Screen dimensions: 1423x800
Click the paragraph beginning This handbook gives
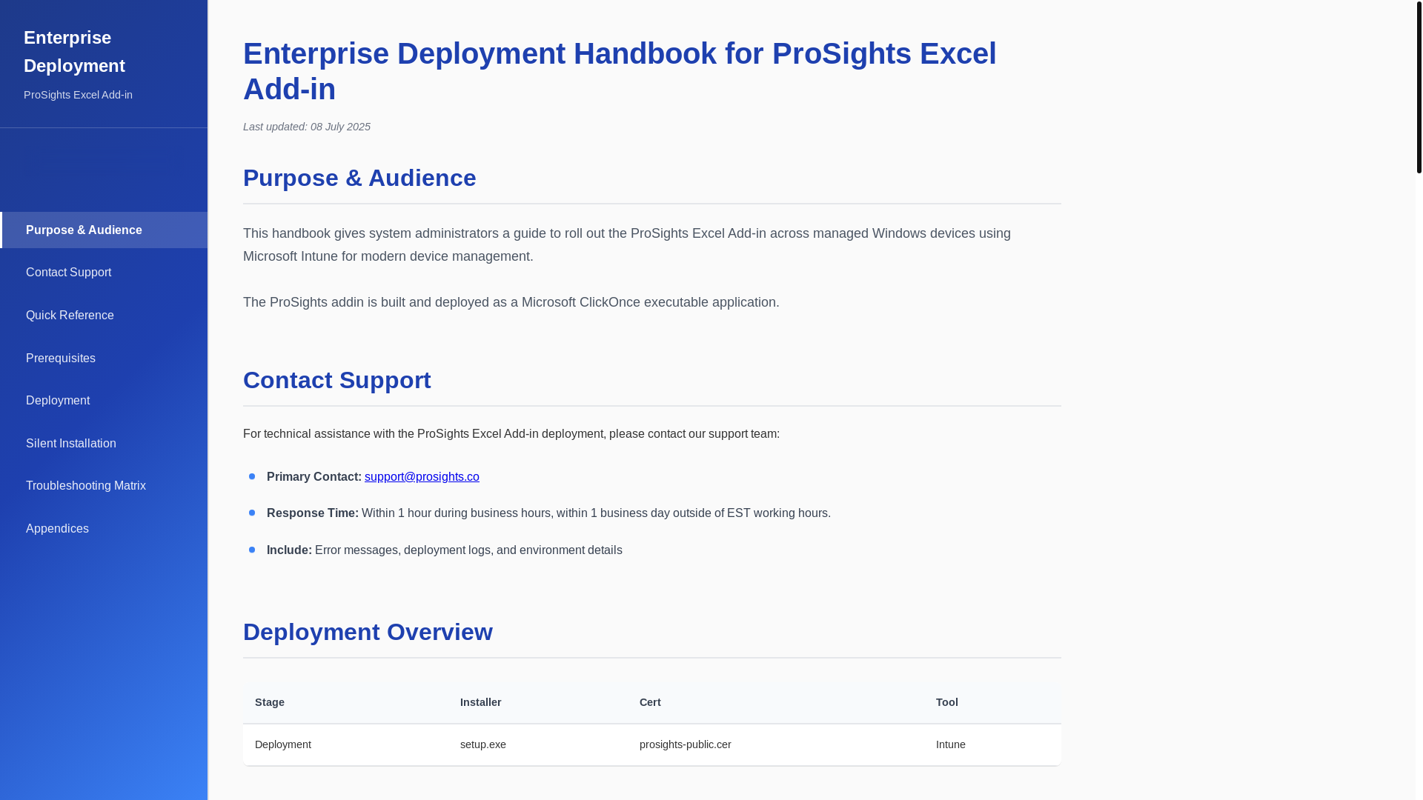[x=627, y=244]
